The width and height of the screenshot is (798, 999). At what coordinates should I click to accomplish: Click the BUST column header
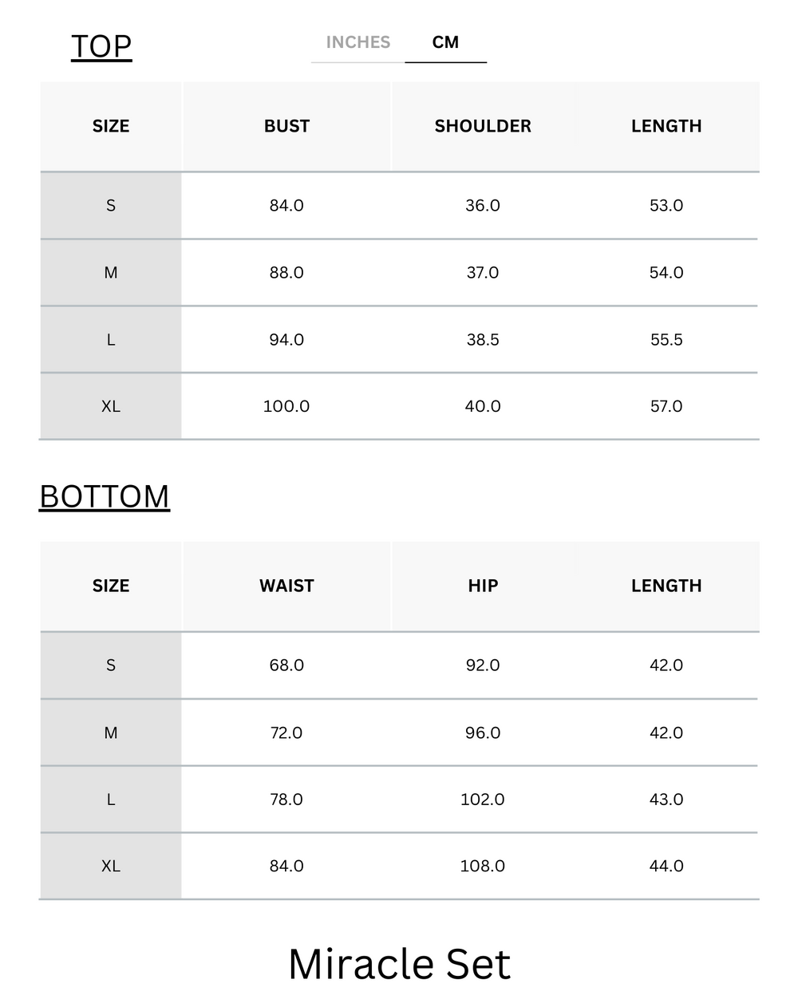point(286,126)
